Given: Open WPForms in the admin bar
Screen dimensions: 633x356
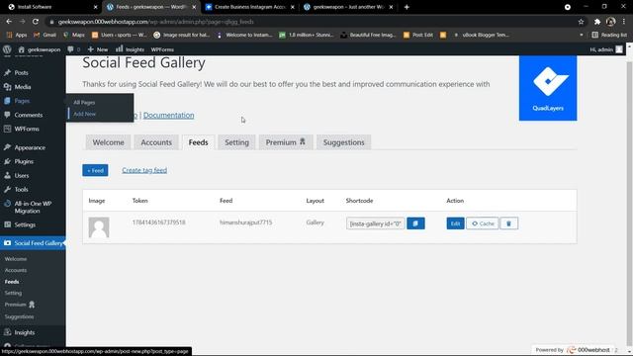Looking at the screenshot, I should (x=162, y=49).
